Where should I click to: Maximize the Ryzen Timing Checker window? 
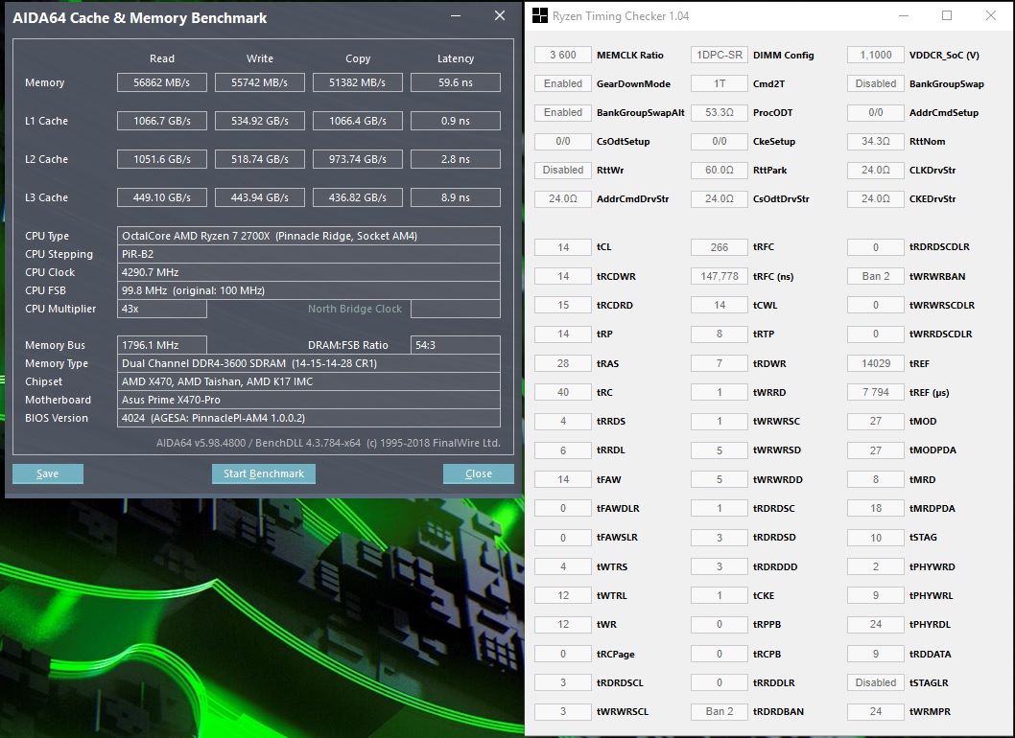point(946,15)
